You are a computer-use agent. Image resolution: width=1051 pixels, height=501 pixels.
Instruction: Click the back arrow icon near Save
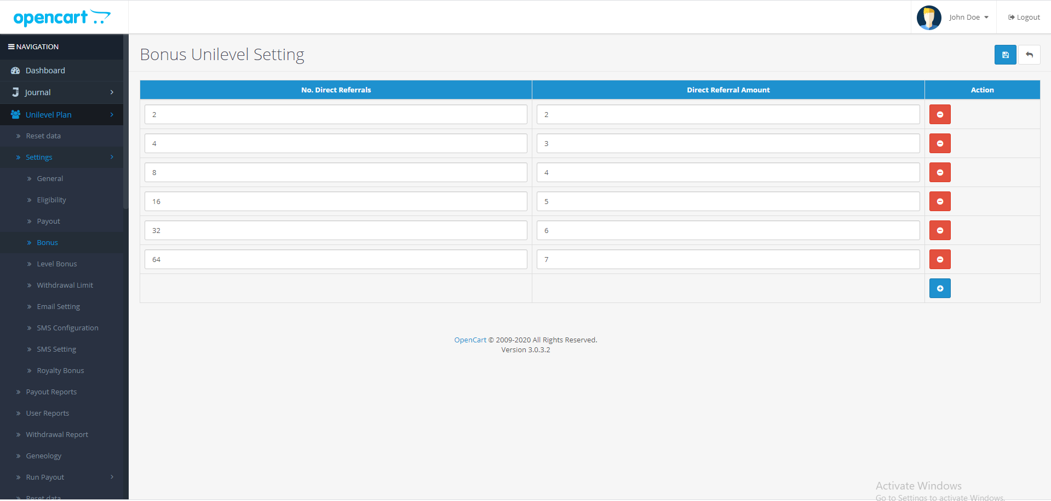1029,55
